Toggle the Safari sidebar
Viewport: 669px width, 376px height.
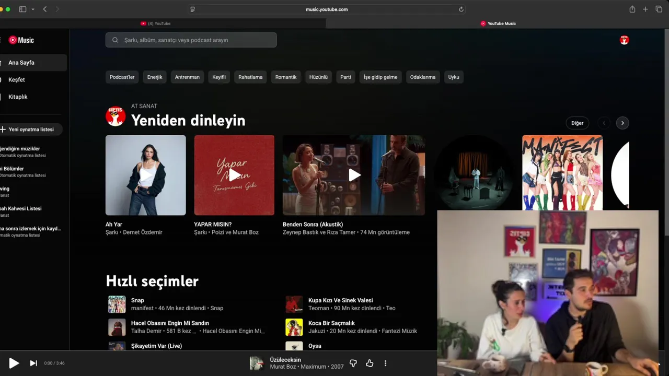22,9
